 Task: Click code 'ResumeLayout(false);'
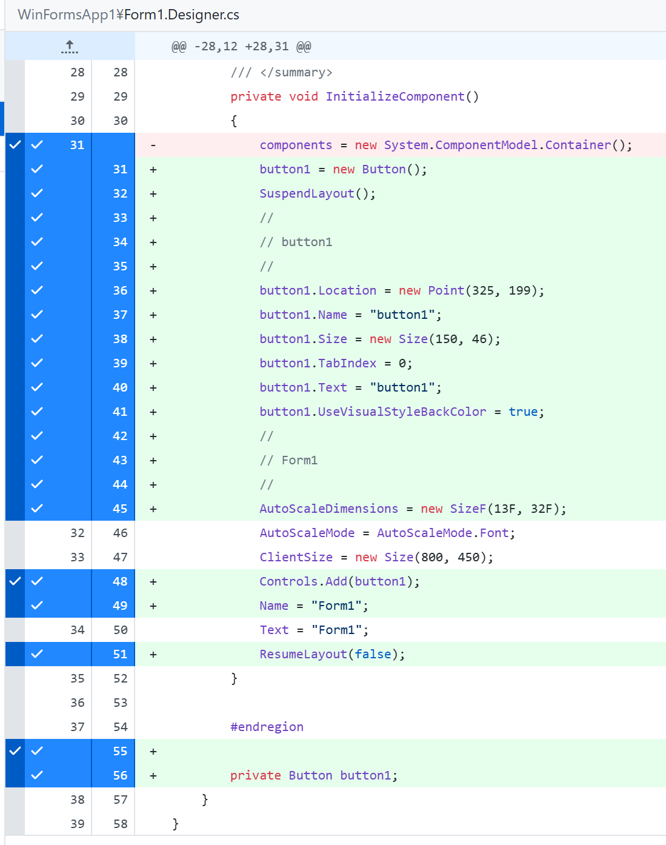point(333,655)
